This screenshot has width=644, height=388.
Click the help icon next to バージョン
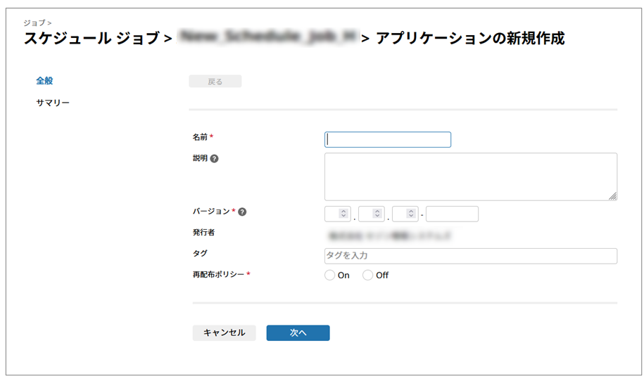click(x=242, y=212)
